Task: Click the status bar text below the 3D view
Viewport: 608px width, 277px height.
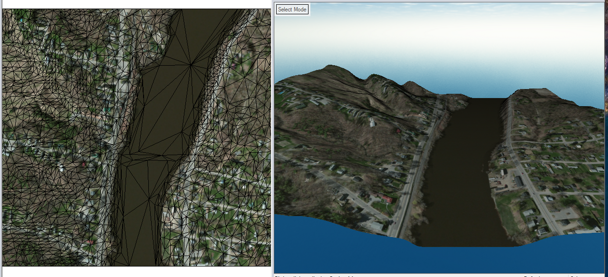Action: (x=314, y=276)
